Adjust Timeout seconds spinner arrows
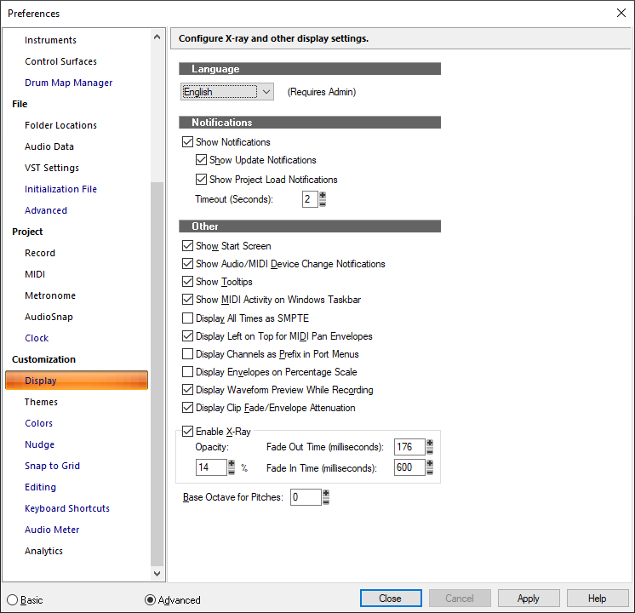This screenshot has height=613, width=635. (x=323, y=199)
